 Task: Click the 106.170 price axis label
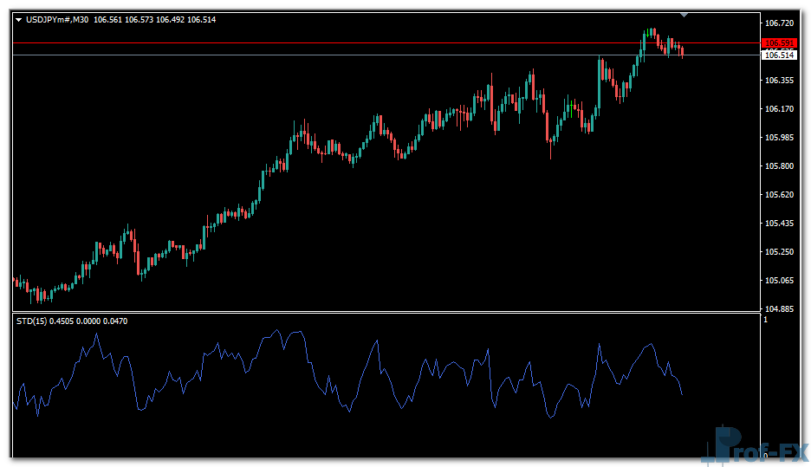(x=780, y=109)
